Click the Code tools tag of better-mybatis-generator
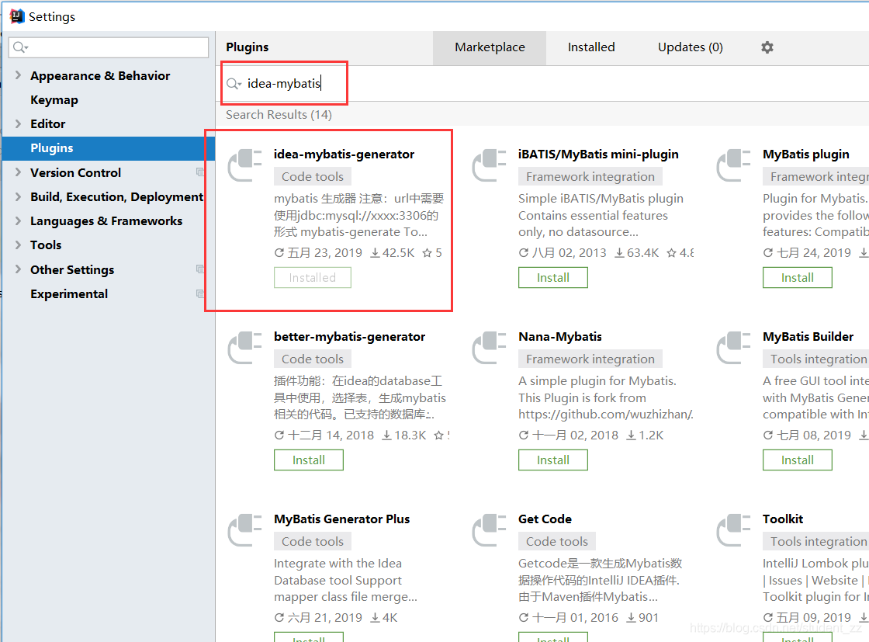The width and height of the screenshot is (869, 642). point(313,359)
